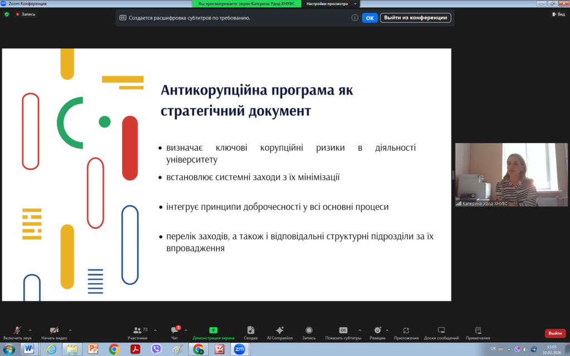Unmute microphone with Включить звук

point(17,330)
